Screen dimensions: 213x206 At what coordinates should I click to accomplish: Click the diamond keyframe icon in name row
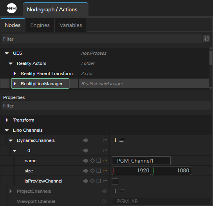(92, 161)
